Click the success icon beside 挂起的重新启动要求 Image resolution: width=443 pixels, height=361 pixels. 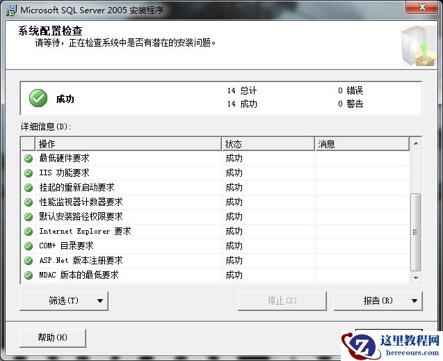(29, 188)
